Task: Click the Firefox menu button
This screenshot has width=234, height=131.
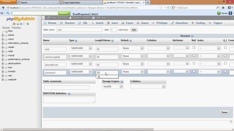Action: coord(8,1)
